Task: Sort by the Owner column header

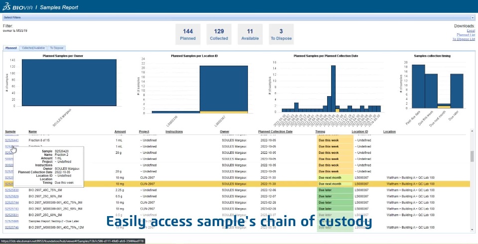Action: 225,132
